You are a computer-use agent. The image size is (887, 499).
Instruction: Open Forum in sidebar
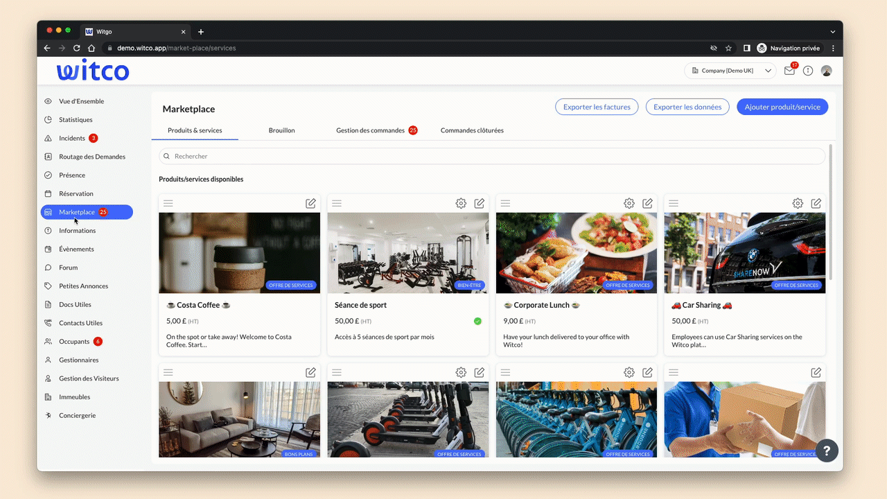coord(68,268)
